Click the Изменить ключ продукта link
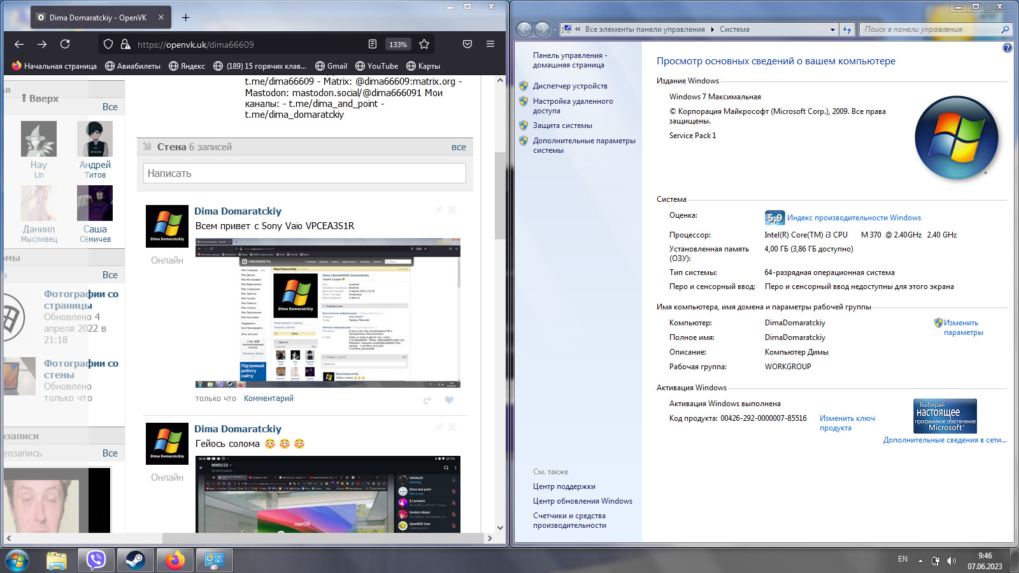The image size is (1019, 573). click(846, 423)
